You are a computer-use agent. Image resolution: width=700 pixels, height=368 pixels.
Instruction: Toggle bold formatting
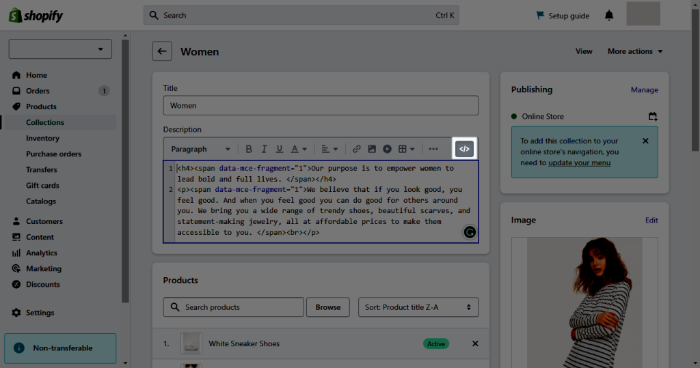[249, 149]
